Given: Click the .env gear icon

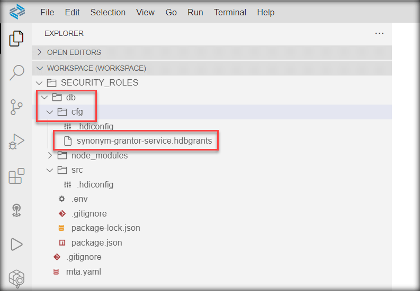Looking at the screenshot, I should point(62,199).
